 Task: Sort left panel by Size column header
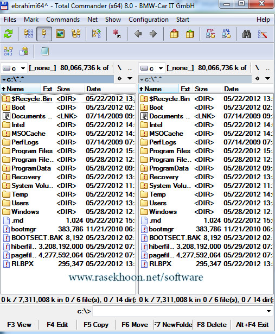pyautogui.click(x=69, y=89)
